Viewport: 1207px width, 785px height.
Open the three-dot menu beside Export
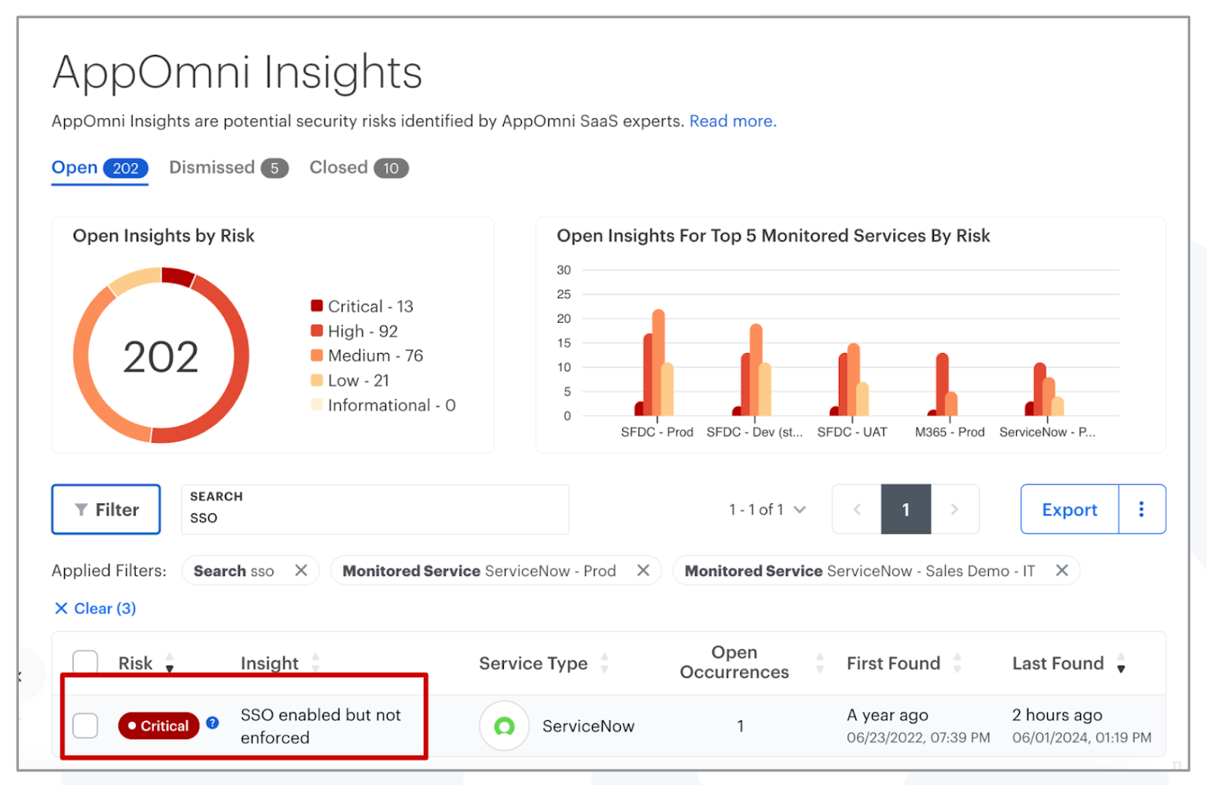(1141, 509)
